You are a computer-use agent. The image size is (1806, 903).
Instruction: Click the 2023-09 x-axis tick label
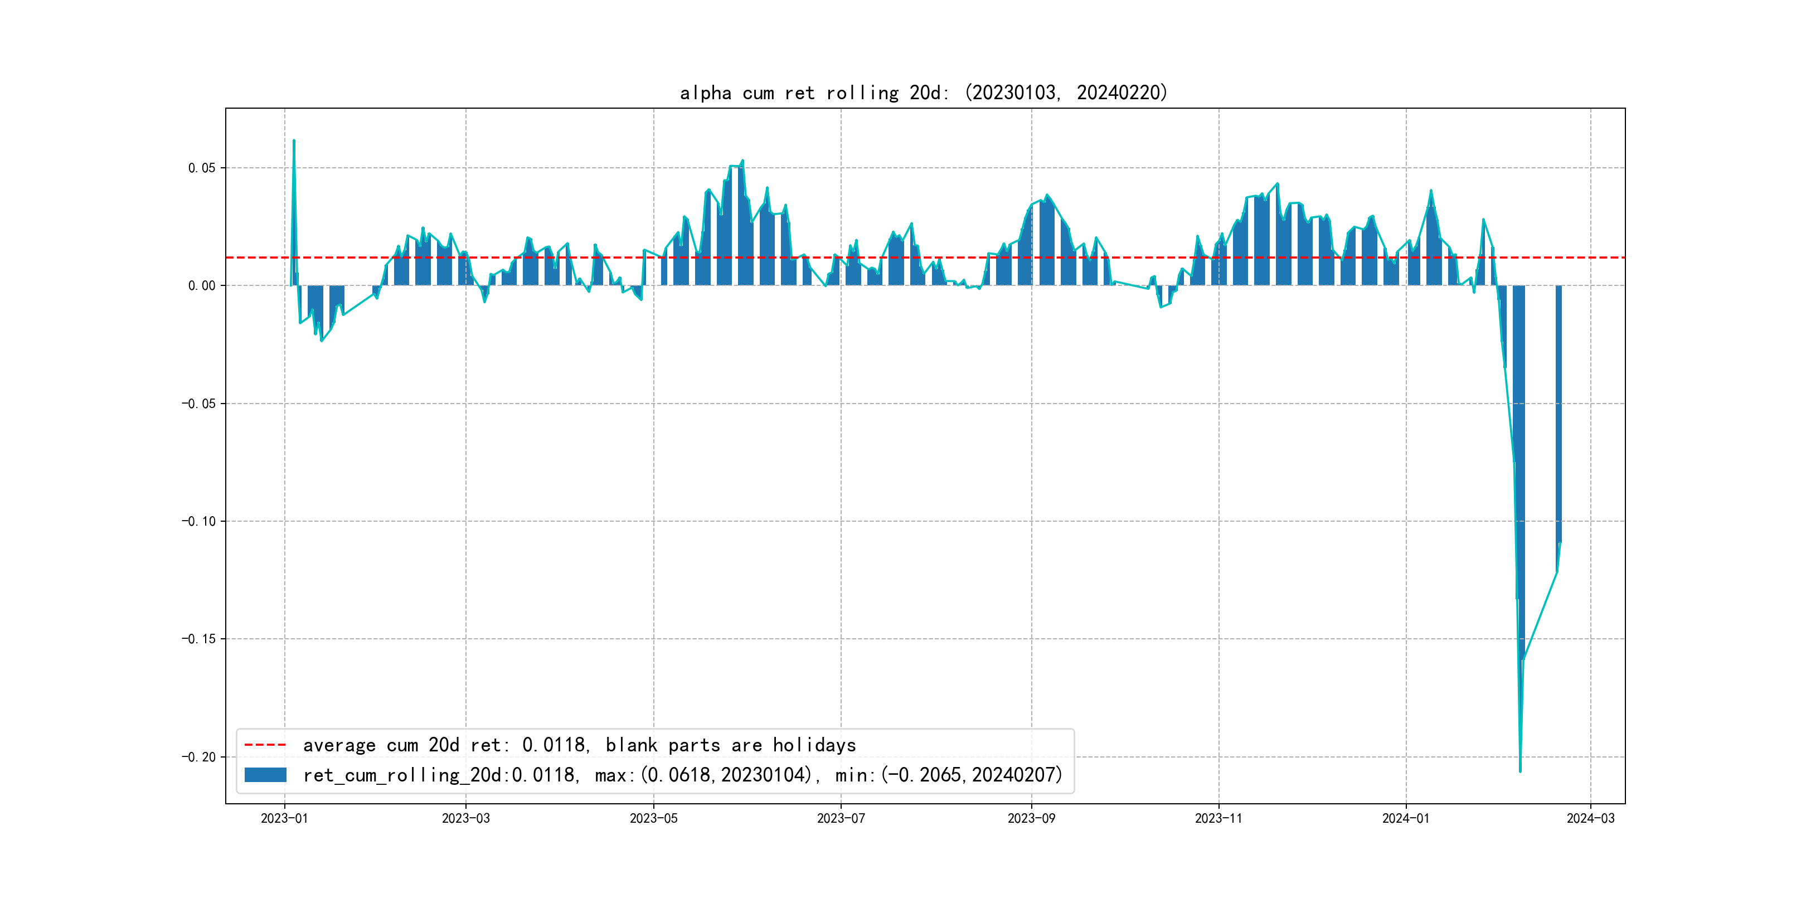pyautogui.click(x=1031, y=818)
